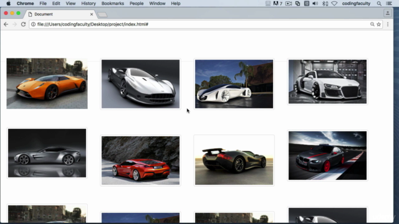Open the Apple menu
The height and width of the screenshot is (224, 399).
(8, 3)
